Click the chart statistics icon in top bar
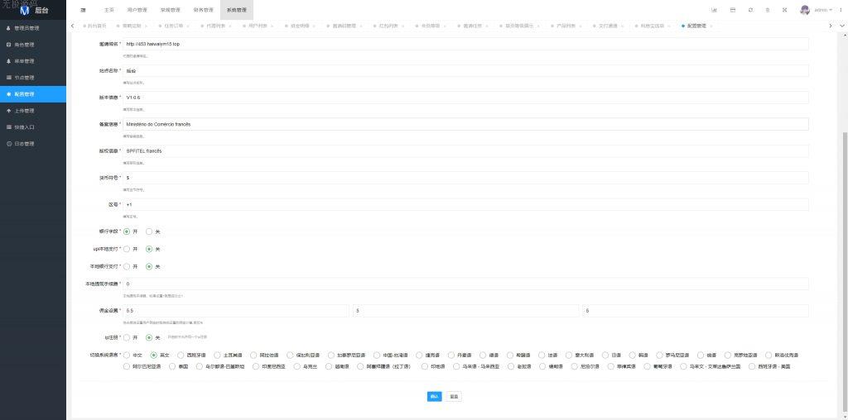 [x=714, y=10]
